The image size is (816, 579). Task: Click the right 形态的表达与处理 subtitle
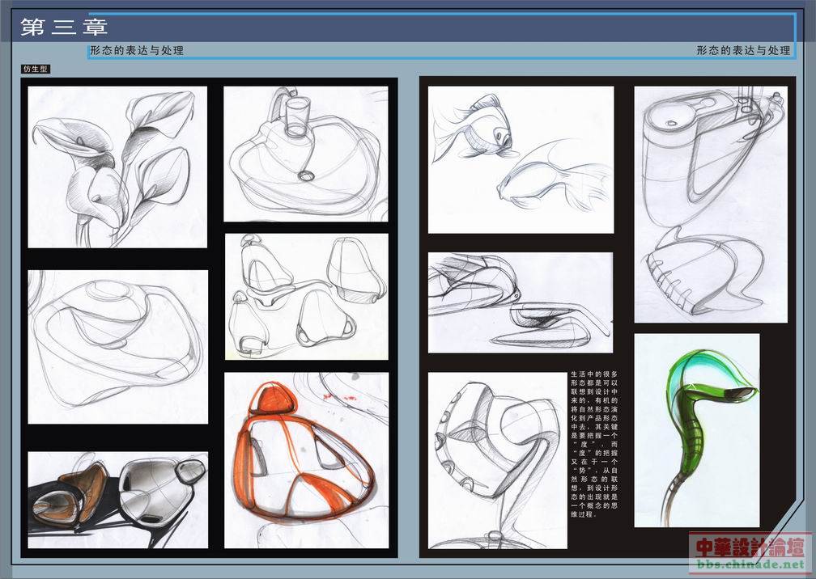tap(742, 50)
